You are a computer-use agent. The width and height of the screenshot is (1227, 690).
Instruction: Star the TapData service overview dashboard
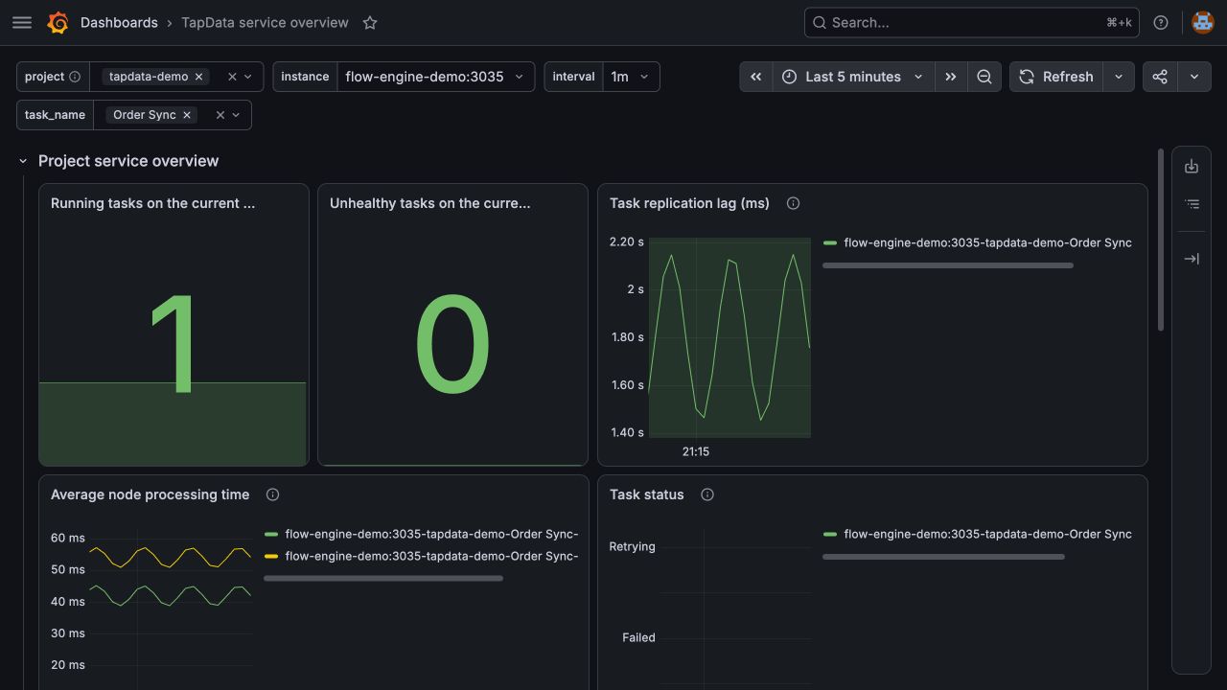370,23
